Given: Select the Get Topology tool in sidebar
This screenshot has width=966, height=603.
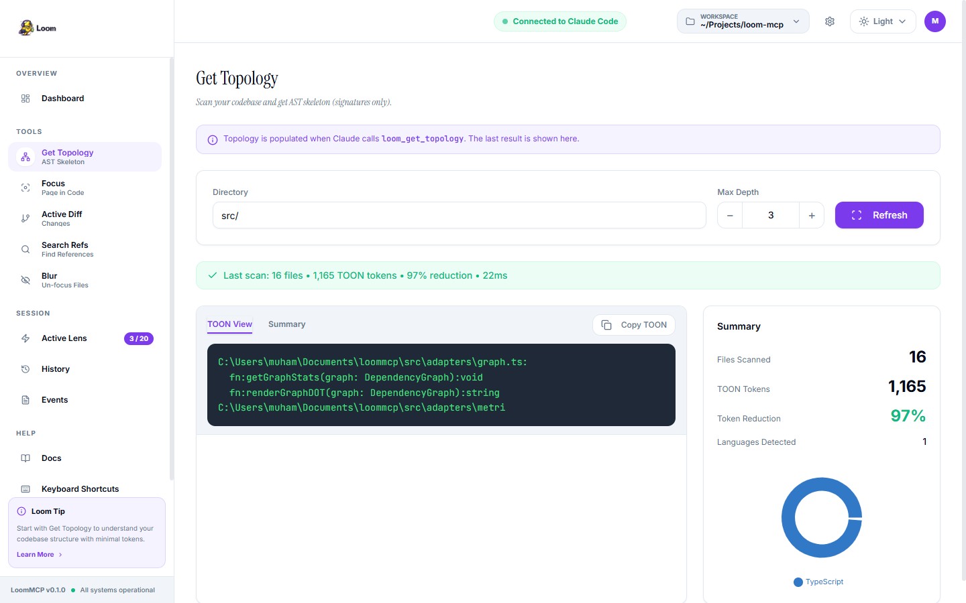Looking at the screenshot, I should coord(67,156).
